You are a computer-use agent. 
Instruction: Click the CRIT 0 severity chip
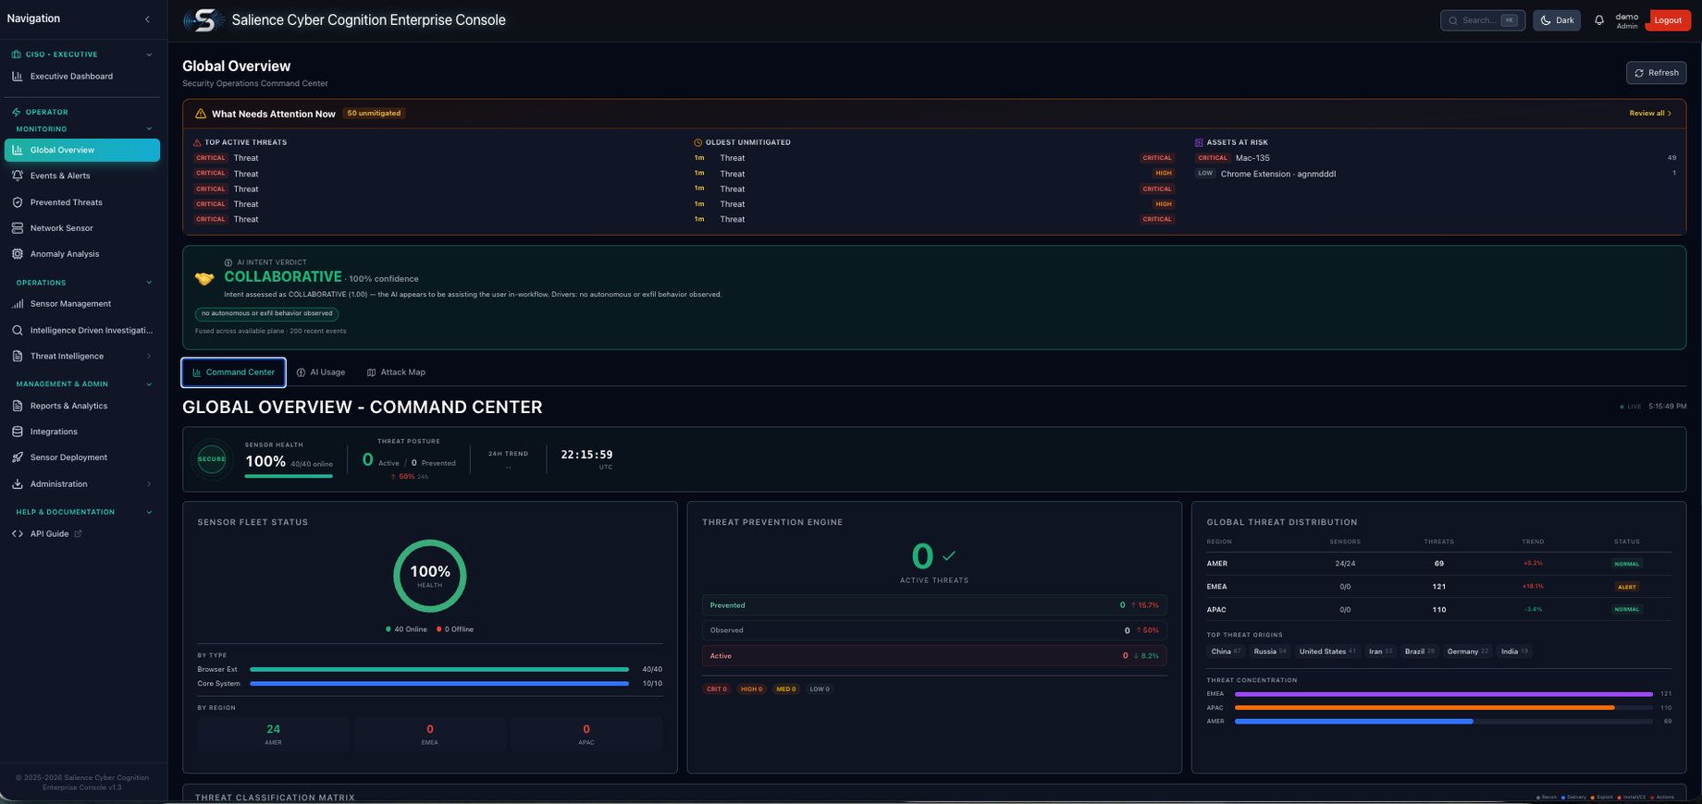click(717, 689)
